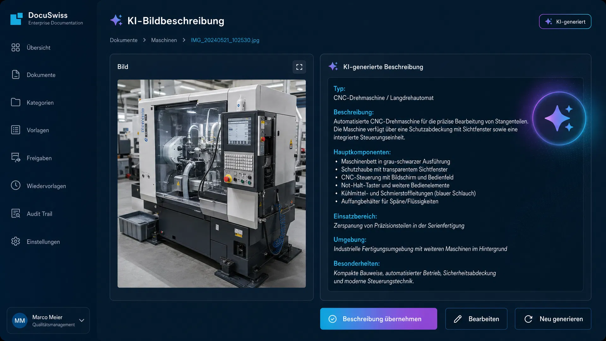Click the sparkle icon beside KI-Bildbeschreibung title
The image size is (606, 341).
(116, 20)
